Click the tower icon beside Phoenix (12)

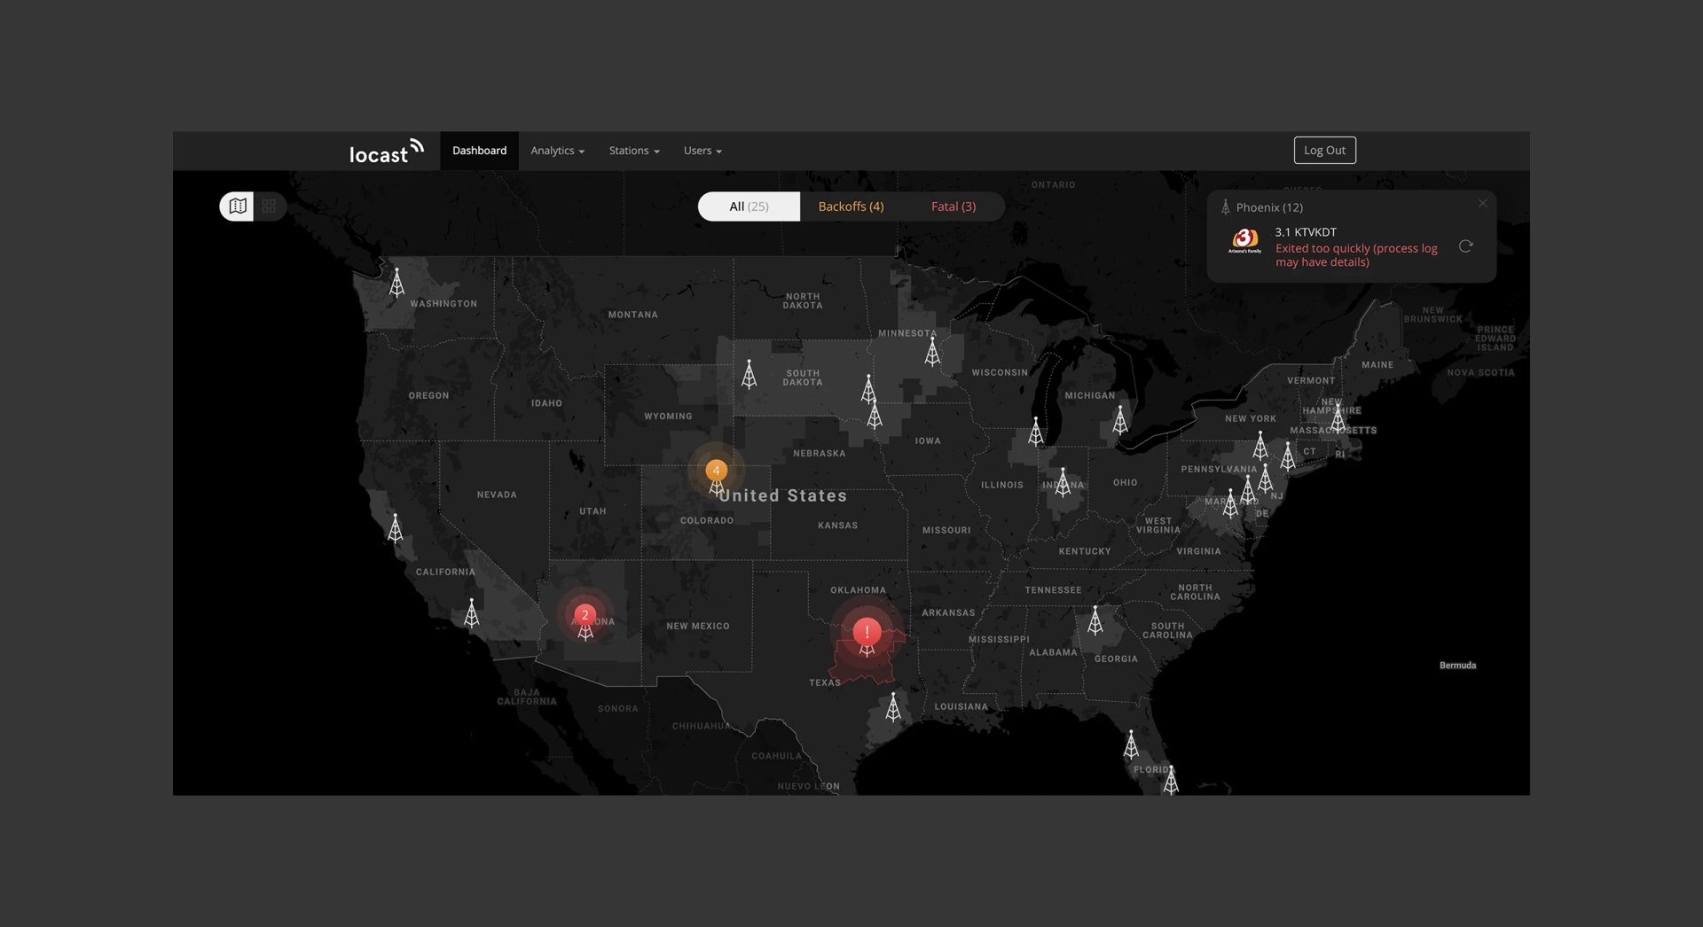click(1225, 206)
